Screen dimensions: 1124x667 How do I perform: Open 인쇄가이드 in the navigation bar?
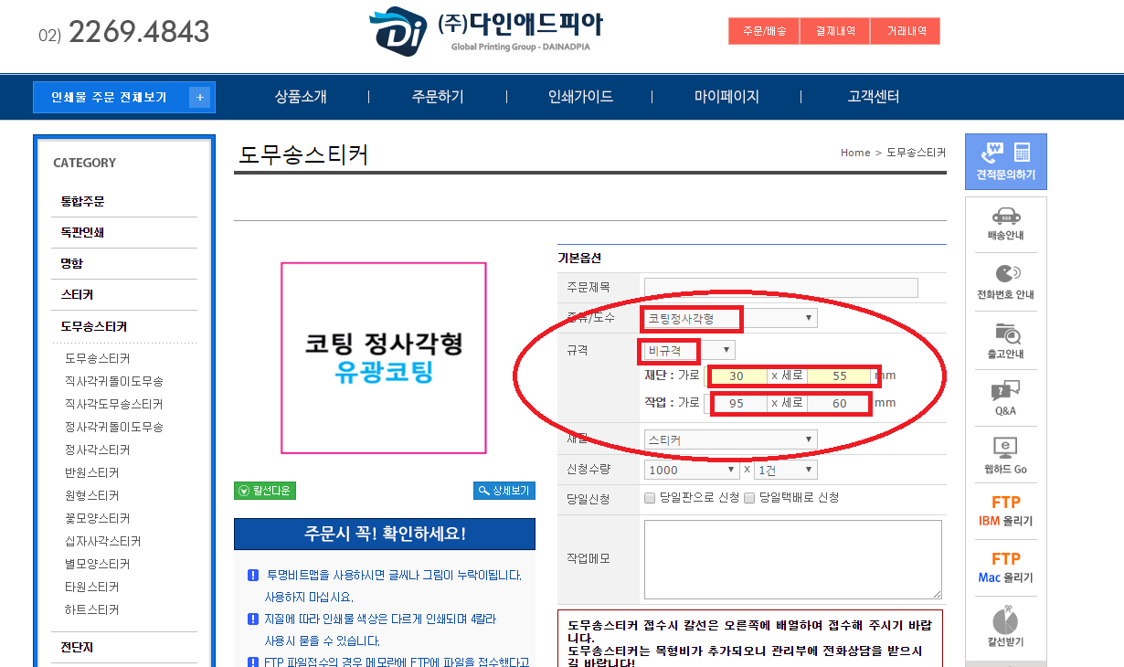pos(580,97)
